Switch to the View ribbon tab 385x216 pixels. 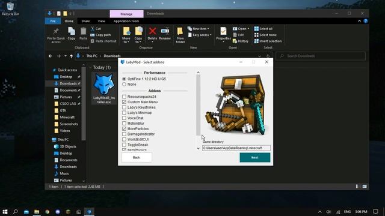click(101, 21)
